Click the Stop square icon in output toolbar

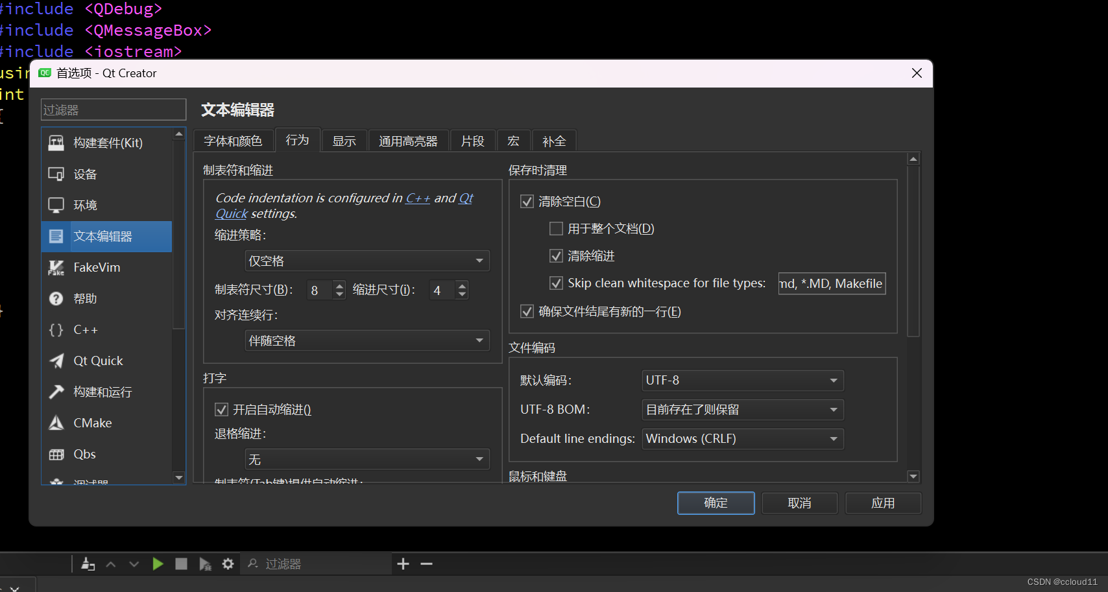click(181, 564)
